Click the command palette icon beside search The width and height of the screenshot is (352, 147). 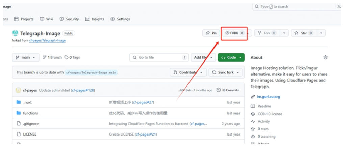(x=338, y=7)
